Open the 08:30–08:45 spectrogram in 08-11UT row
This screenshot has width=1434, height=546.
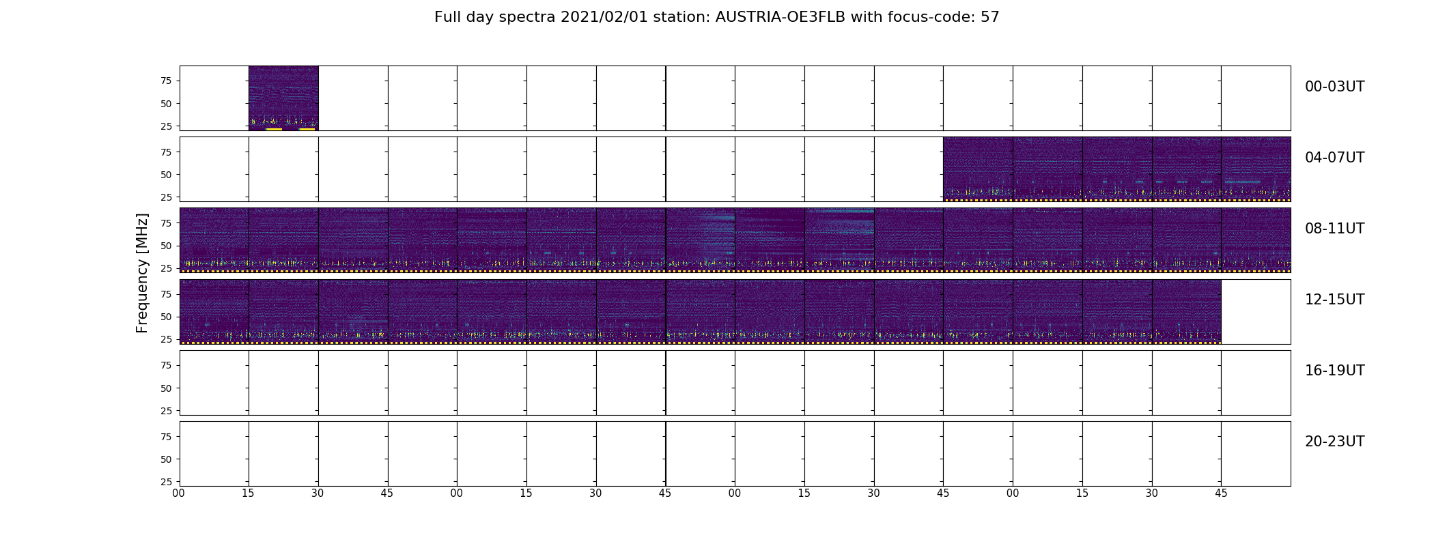tap(353, 240)
